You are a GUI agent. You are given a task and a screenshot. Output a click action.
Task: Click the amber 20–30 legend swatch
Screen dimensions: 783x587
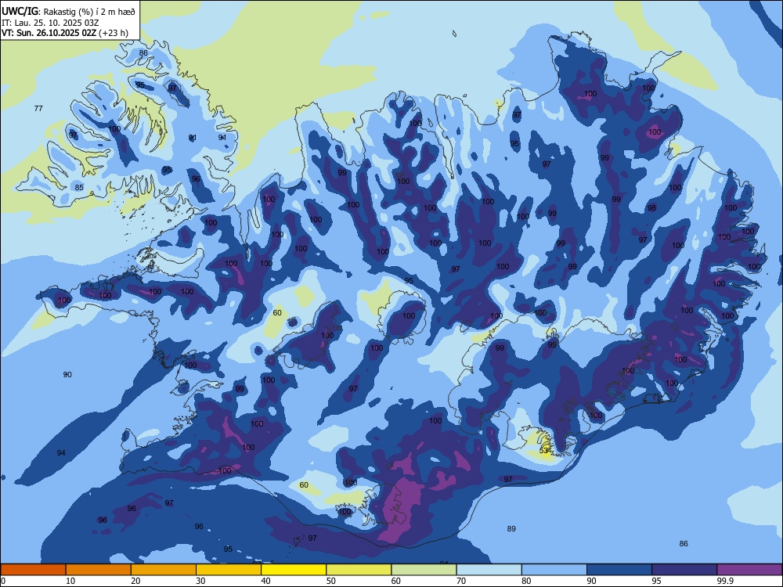(164, 570)
